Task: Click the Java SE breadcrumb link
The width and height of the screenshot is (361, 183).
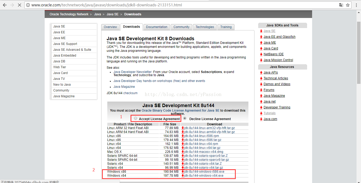Action: pyautogui.click(x=113, y=14)
